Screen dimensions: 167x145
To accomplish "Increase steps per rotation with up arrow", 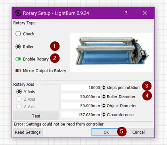I will pyautogui.click(x=104, y=86).
